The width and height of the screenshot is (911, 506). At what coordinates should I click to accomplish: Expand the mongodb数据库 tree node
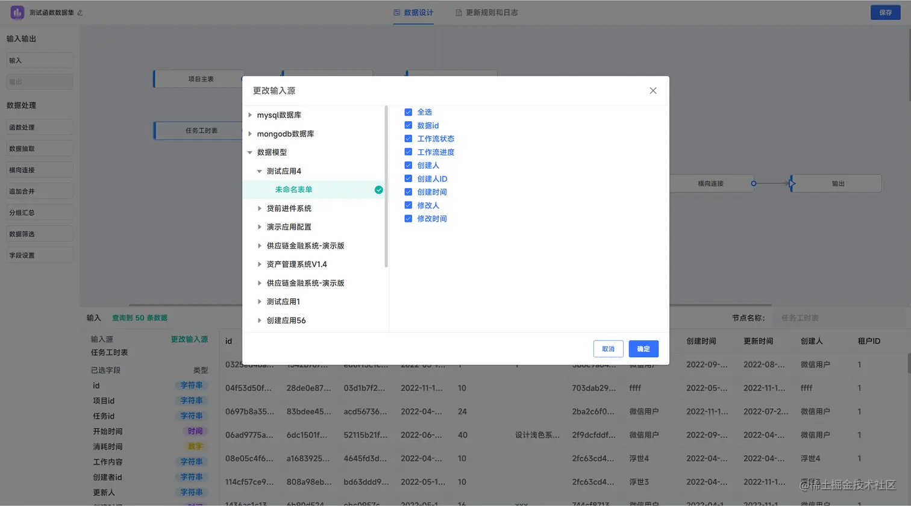click(x=250, y=134)
